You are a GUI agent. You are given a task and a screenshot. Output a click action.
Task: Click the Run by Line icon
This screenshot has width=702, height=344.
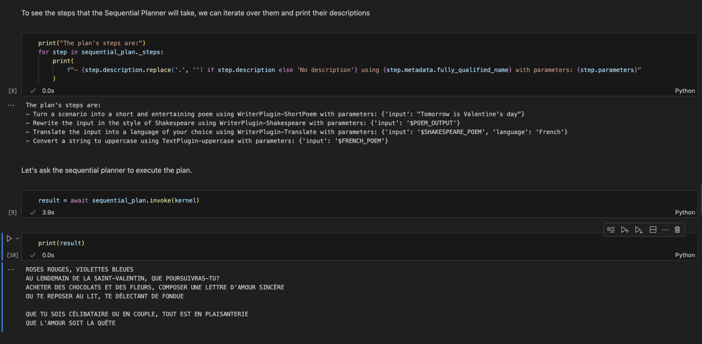[611, 230]
